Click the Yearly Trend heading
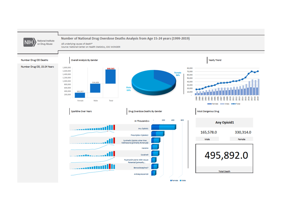Screen dimensions: 282x211 tap(215, 60)
